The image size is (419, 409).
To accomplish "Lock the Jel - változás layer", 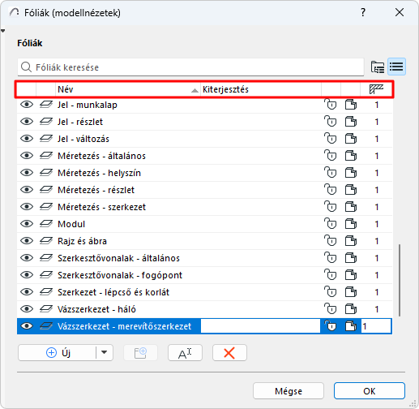I will pos(331,139).
